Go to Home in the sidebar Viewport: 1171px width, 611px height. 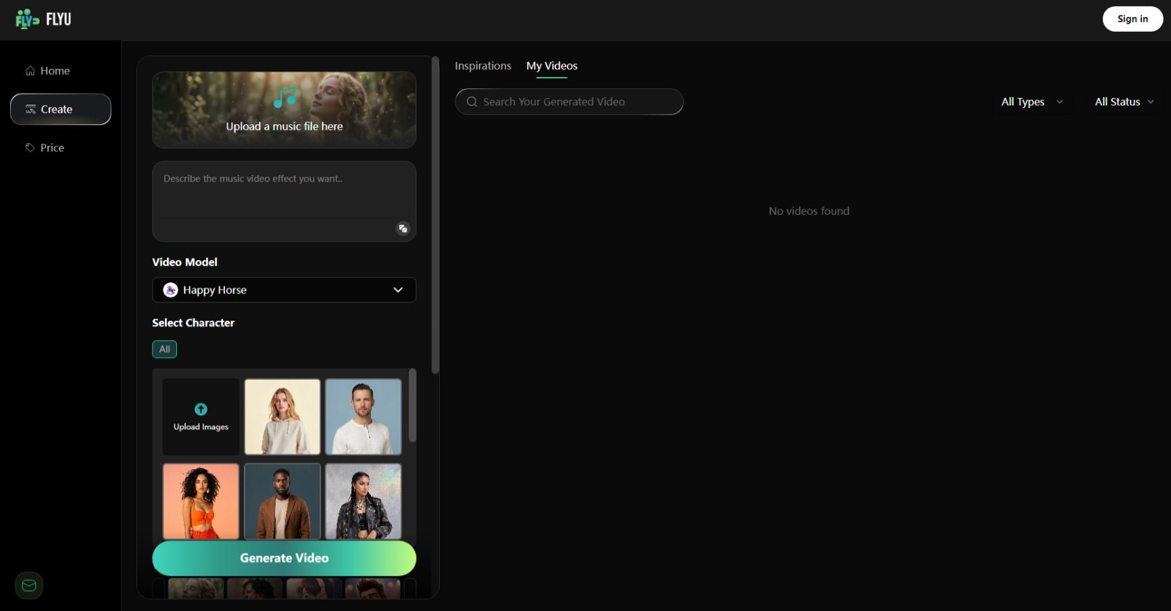(x=54, y=71)
